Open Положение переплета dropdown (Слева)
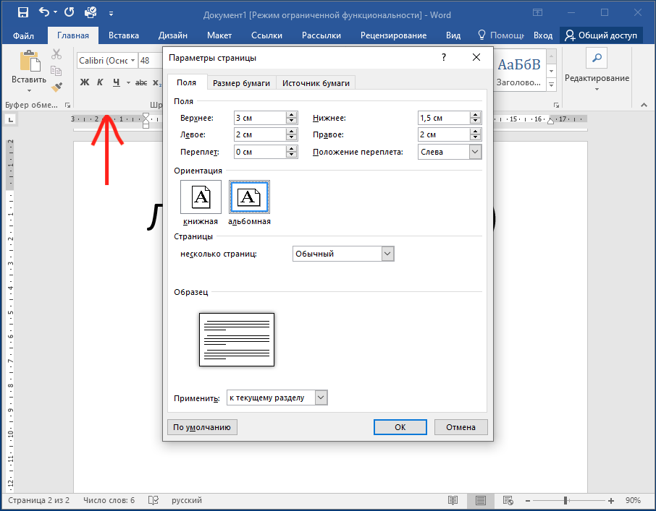 [450, 152]
